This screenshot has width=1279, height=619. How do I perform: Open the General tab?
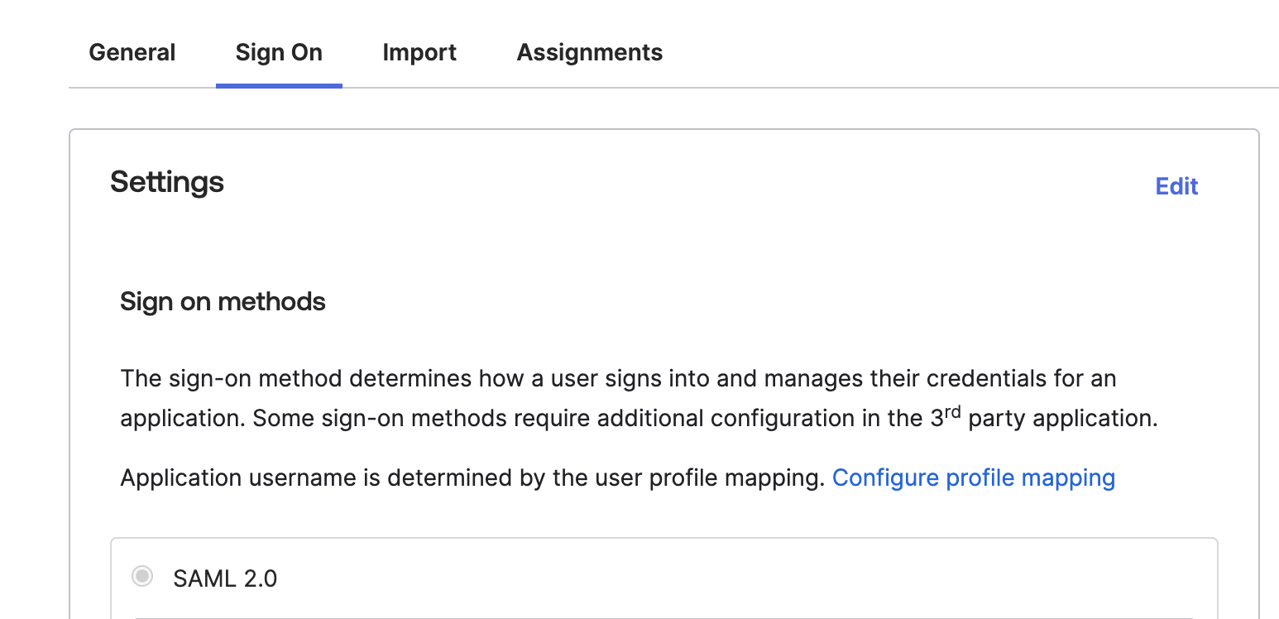click(x=132, y=53)
